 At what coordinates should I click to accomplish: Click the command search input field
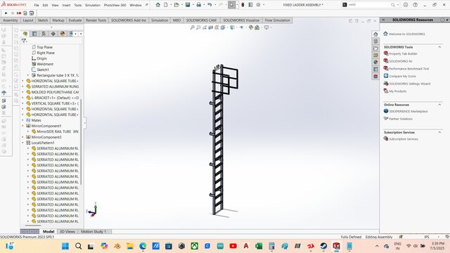point(368,5)
